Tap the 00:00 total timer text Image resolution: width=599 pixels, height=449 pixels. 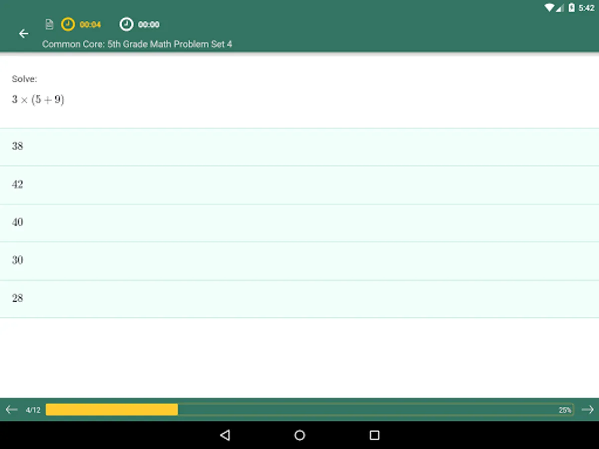(x=149, y=24)
